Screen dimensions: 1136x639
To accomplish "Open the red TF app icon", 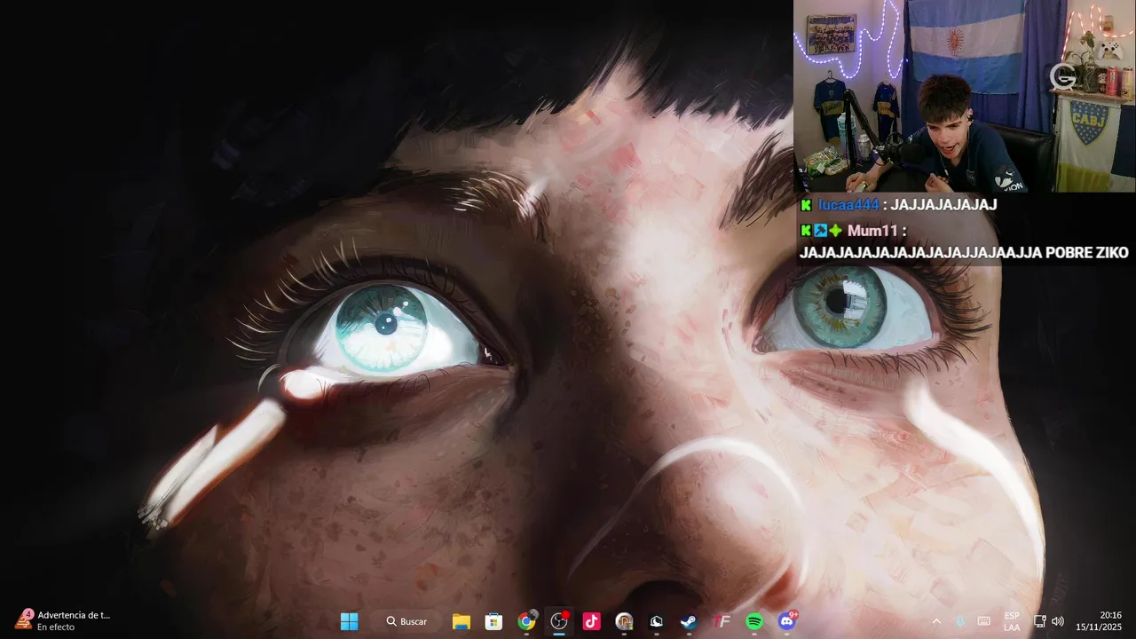I will click(722, 621).
